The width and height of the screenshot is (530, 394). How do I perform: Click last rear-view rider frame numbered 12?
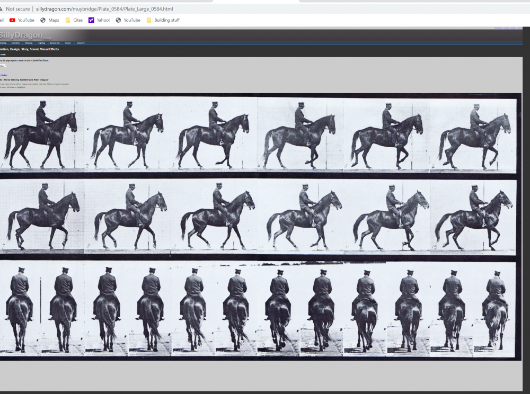click(494, 309)
